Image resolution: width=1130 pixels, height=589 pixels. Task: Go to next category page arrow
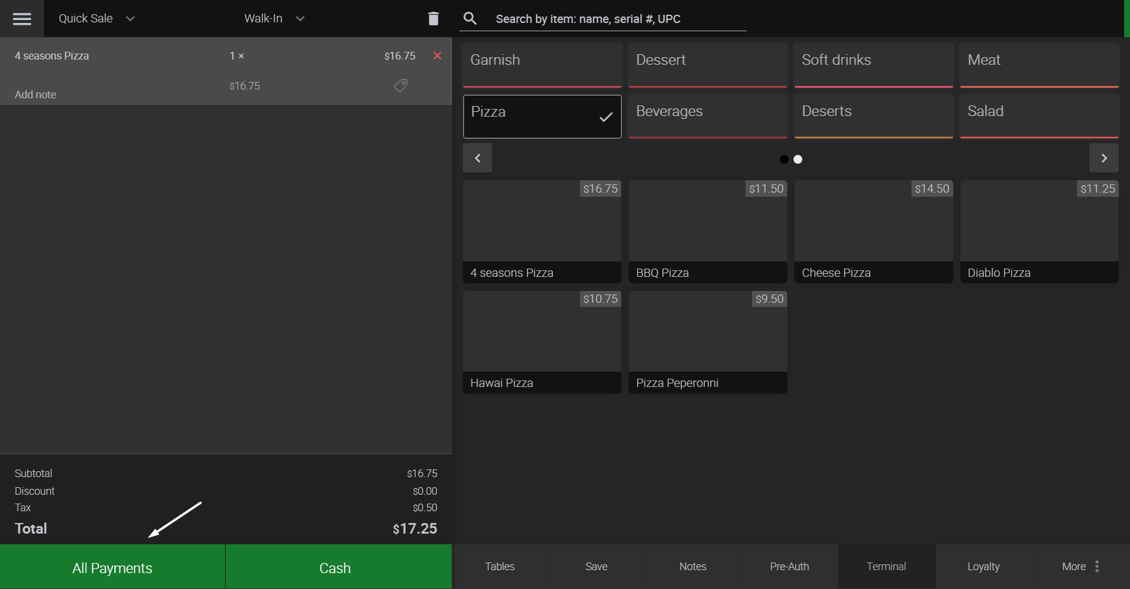tap(1104, 158)
